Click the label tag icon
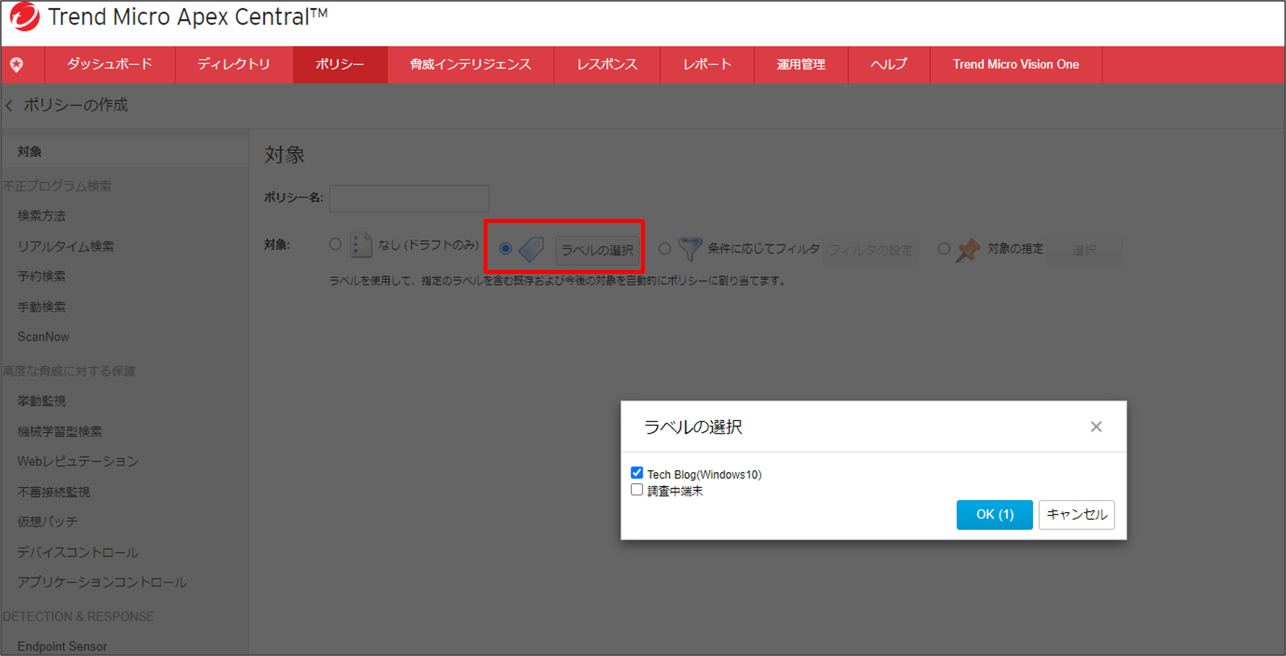 pos(531,249)
